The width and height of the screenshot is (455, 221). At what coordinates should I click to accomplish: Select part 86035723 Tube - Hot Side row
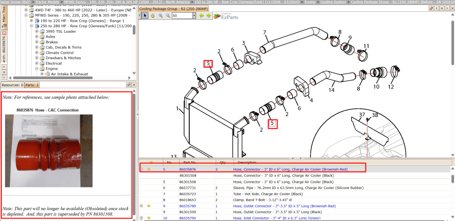[295, 194]
